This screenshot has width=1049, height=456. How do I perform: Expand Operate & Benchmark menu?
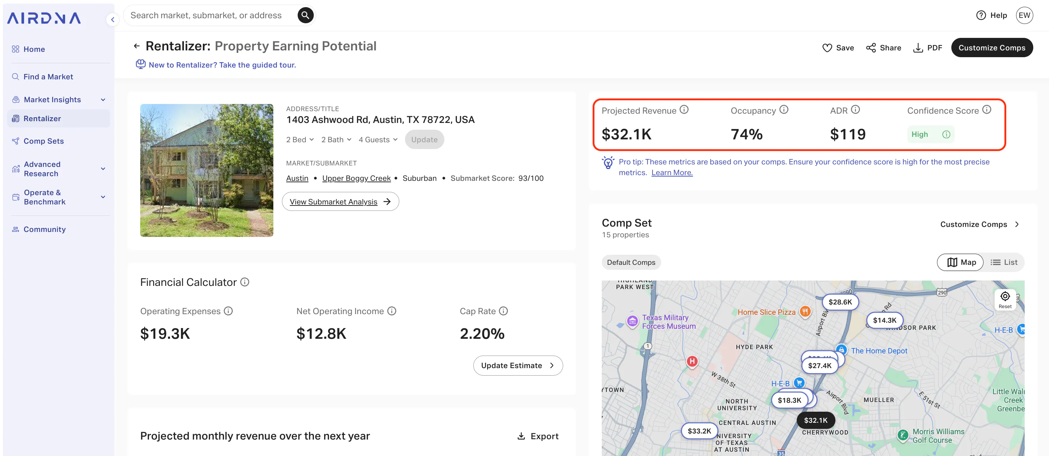click(x=59, y=197)
